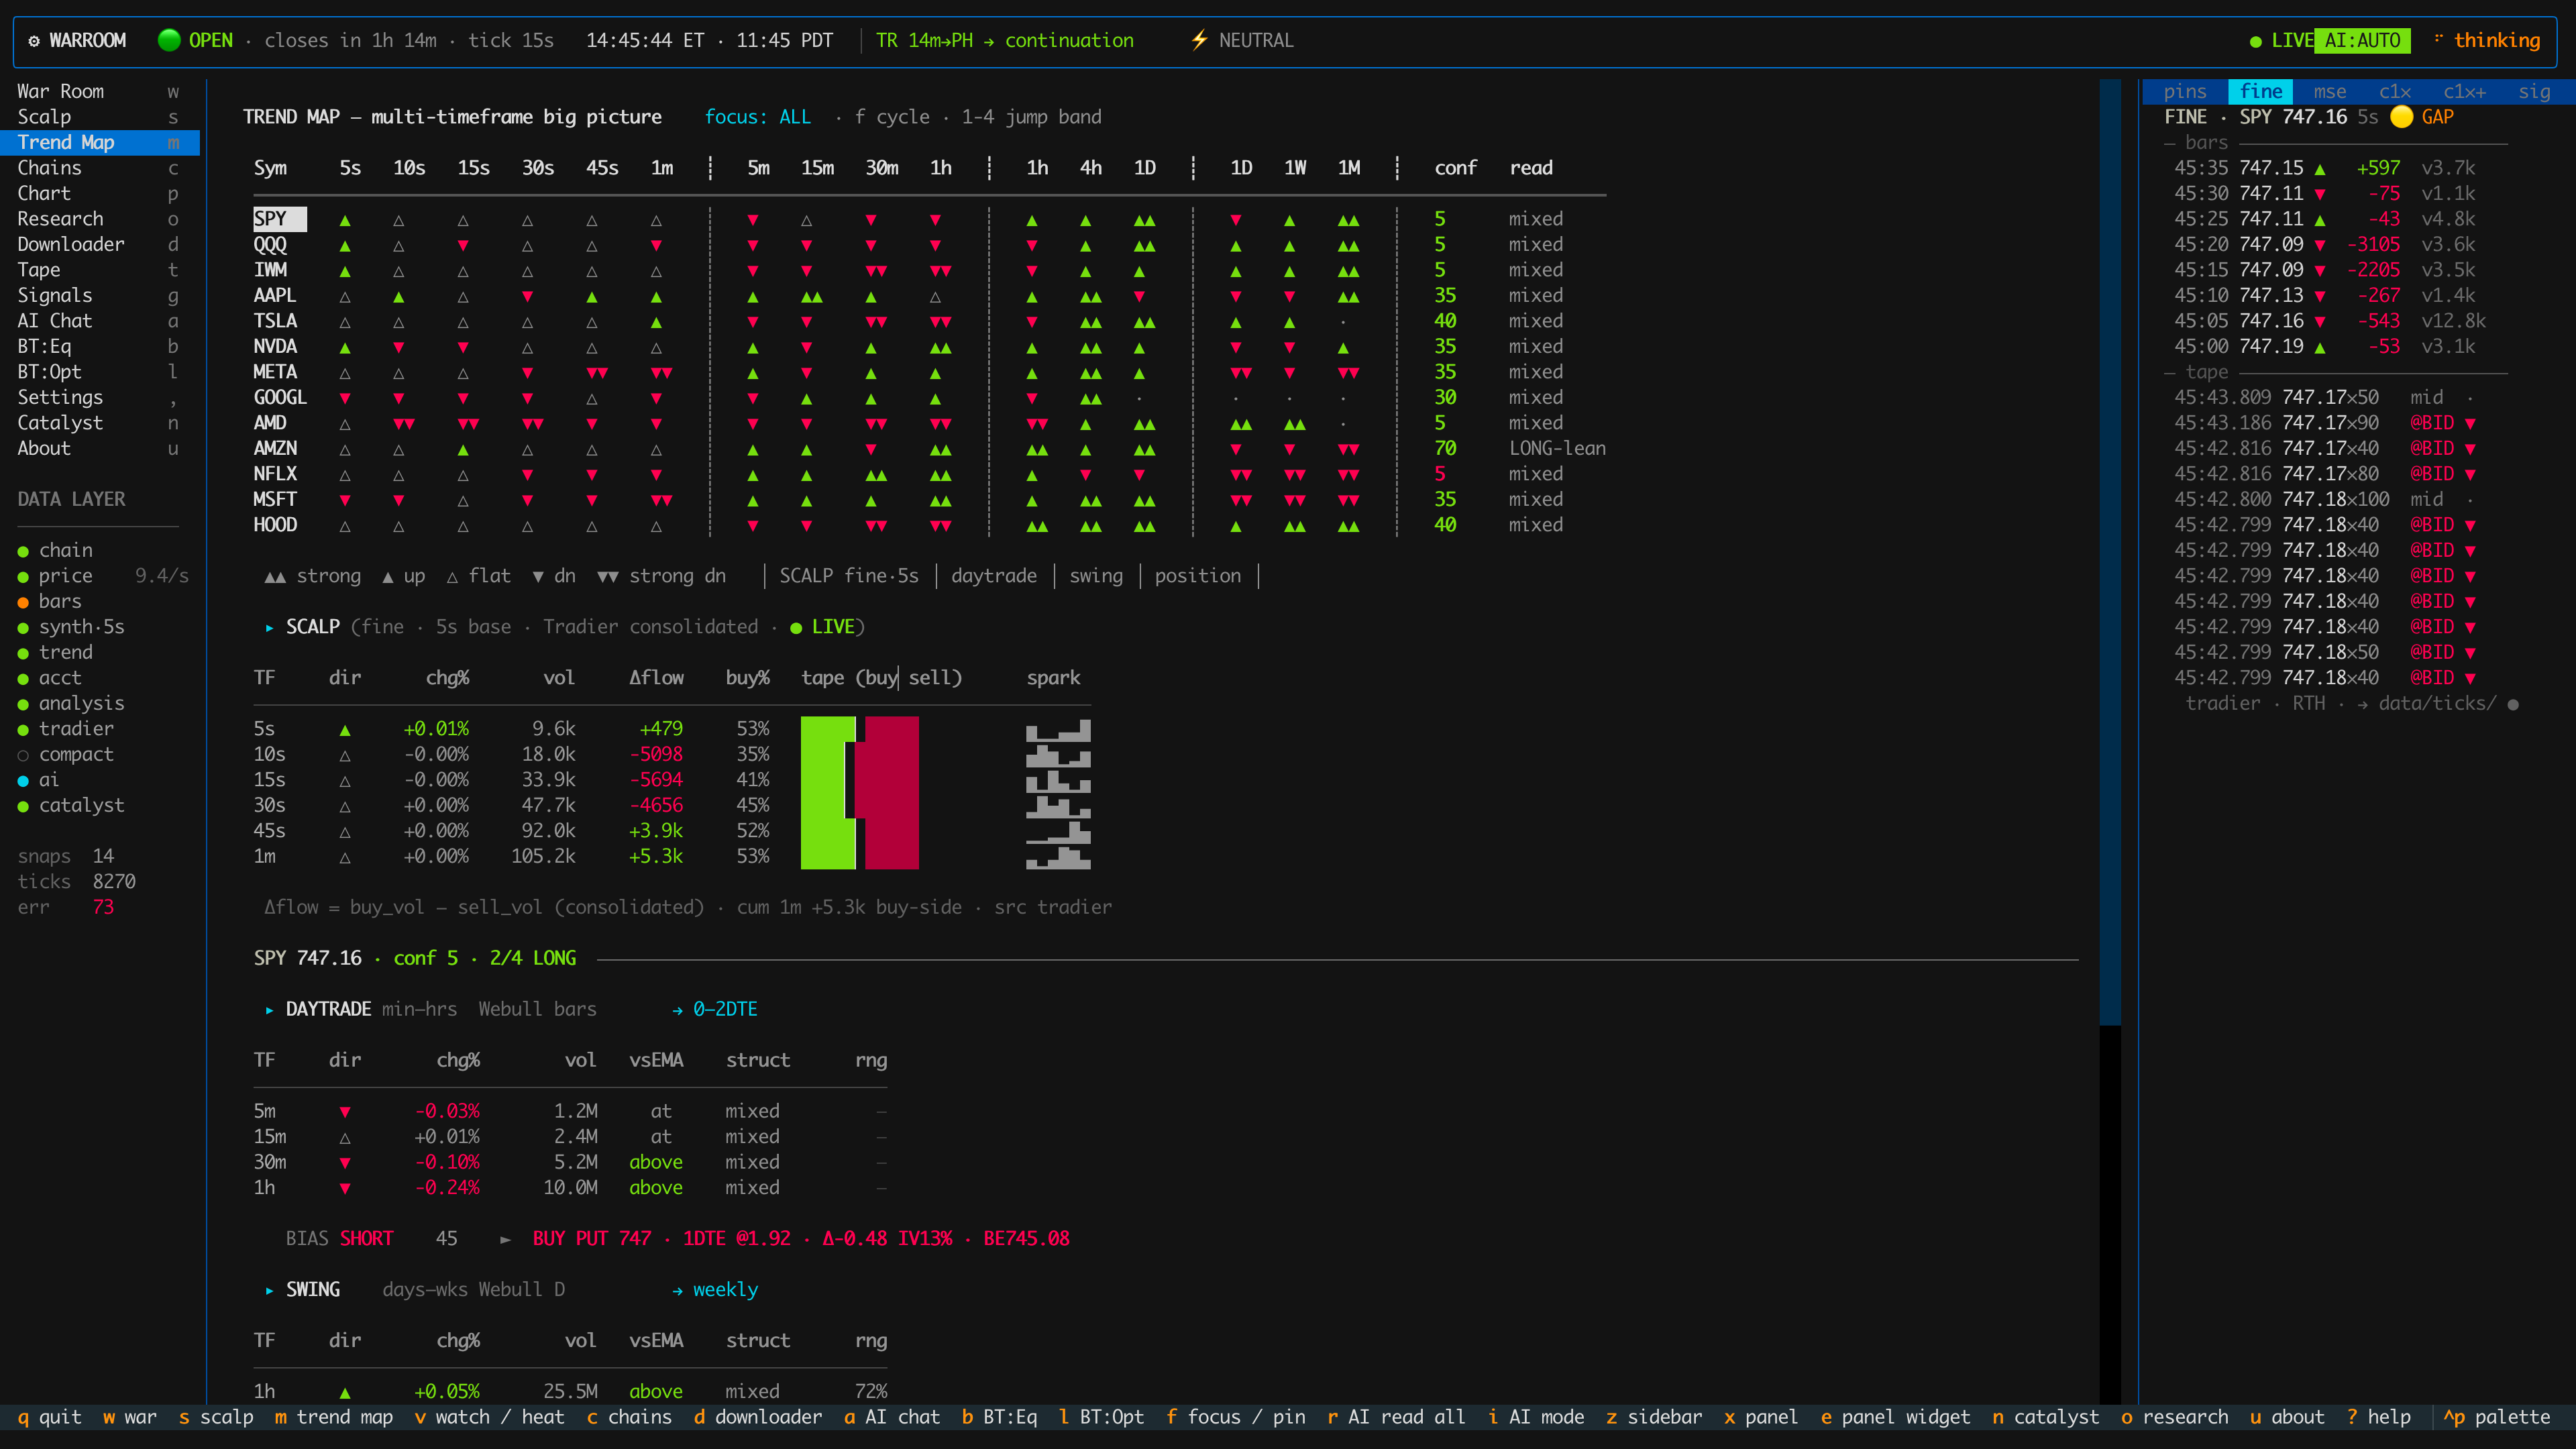
Task: Switch to the mse tab
Action: (x=2330, y=92)
